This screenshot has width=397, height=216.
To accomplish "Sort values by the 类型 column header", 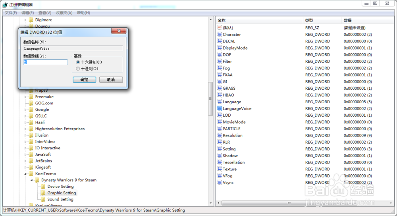I will pyautogui.click(x=322, y=20).
